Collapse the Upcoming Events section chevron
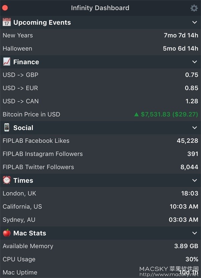The height and width of the screenshot is (278, 201). 195,22
